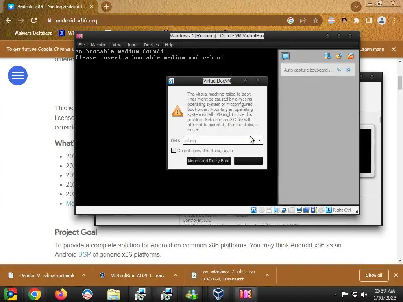Open Chrome extensions puzzle icon
This screenshot has width=403, height=302.
point(356,20)
